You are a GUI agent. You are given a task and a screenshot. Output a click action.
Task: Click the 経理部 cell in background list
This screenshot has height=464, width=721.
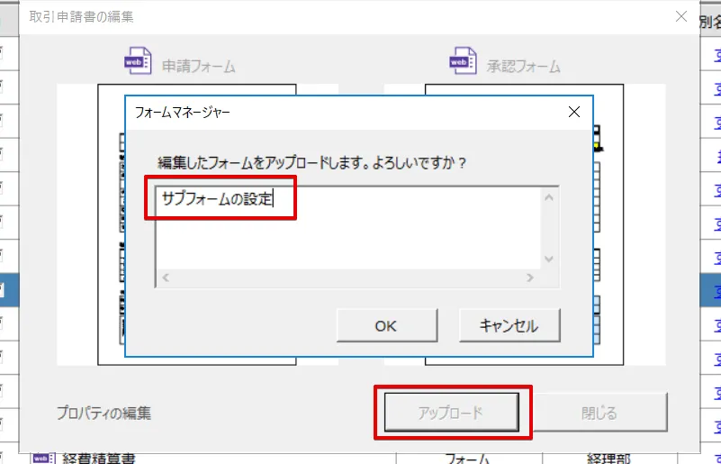coord(608,459)
